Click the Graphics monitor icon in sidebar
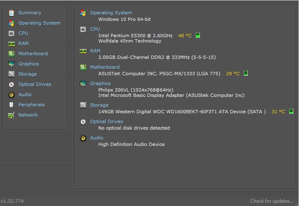Viewport: 299px width, 206px height. (11, 64)
